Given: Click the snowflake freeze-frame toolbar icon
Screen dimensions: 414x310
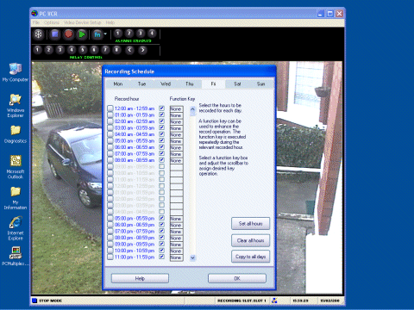Looking at the screenshot, I should [38, 34].
